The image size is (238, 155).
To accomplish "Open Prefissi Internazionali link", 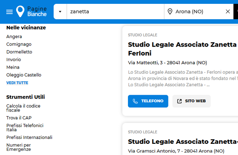I will 29,138.
